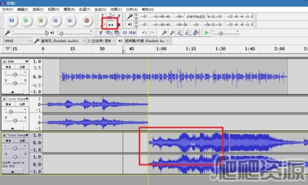Solo the selected 44100 Hz track
This screenshot has width=308, height=185.
click(x=22, y=140)
